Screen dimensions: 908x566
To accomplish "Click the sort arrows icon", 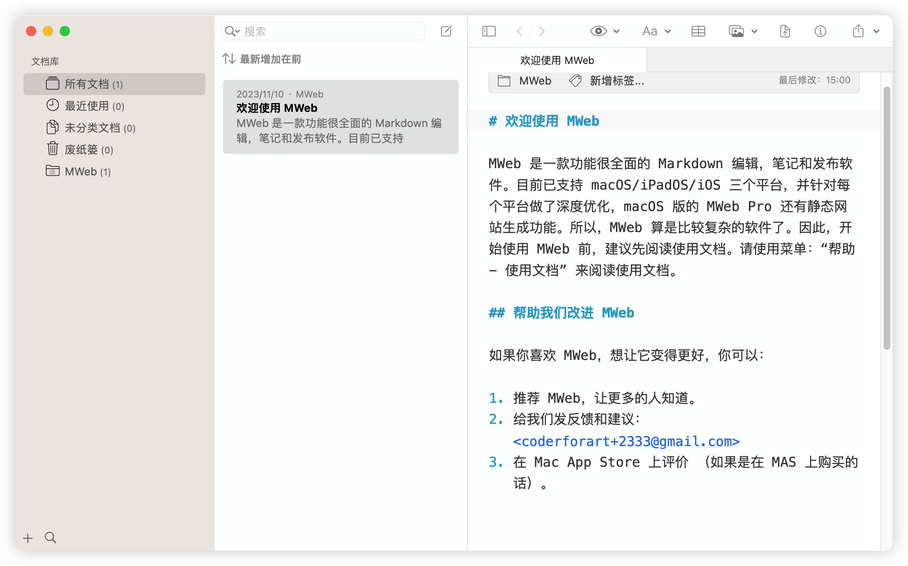I will coord(229,59).
